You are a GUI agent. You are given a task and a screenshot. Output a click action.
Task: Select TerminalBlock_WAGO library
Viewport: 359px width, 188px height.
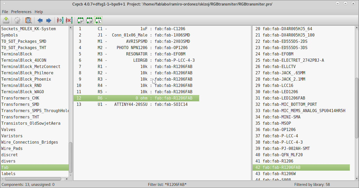click(x=34, y=92)
